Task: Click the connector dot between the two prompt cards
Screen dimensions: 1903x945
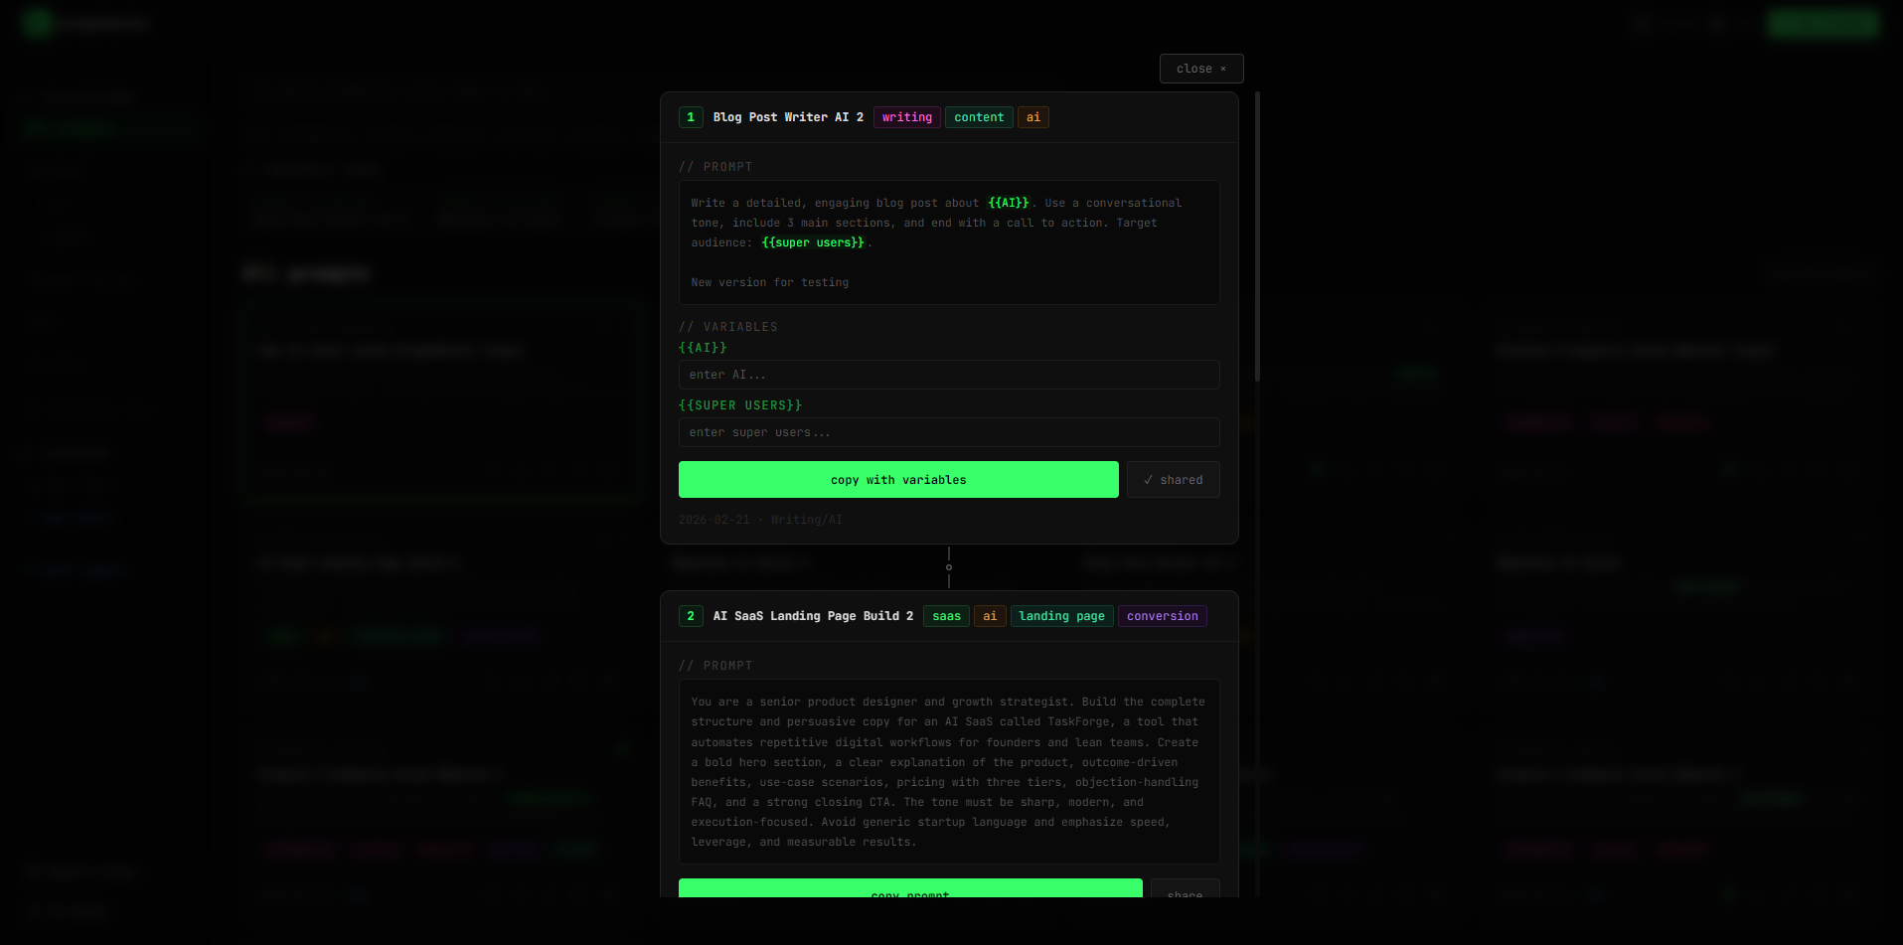Action: coord(949,566)
